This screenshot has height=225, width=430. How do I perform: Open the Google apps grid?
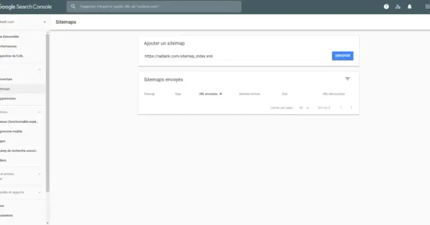tap(427, 6)
